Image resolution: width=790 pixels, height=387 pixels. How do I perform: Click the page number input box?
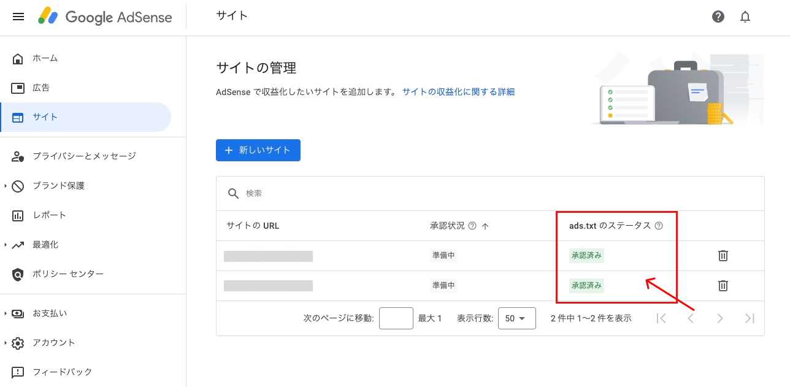click(396, 318)
